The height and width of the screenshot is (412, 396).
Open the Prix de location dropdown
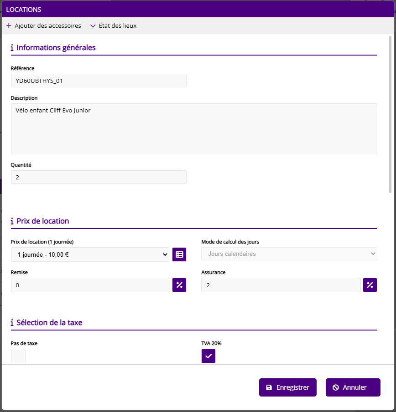click(x=90, y=254)
